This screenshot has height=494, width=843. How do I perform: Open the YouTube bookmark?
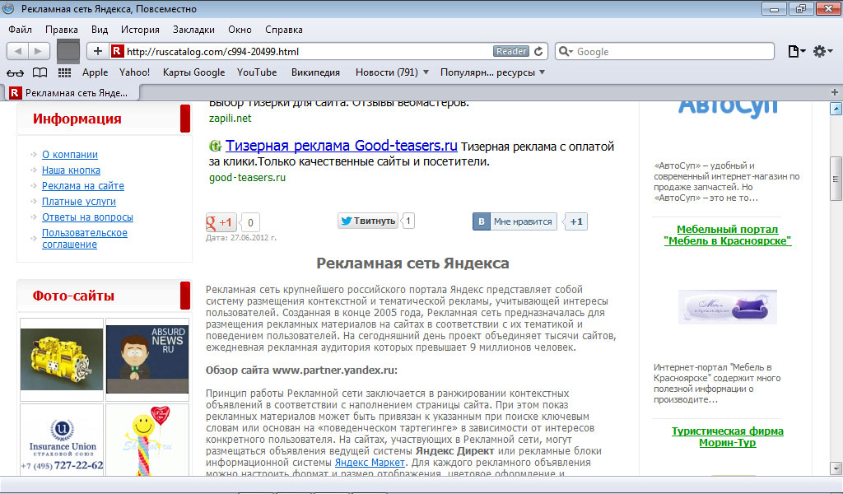(x=257, y=72)
